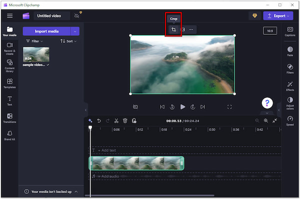
Task: Split clip with the scissors tool
Action: click(116, 121)
